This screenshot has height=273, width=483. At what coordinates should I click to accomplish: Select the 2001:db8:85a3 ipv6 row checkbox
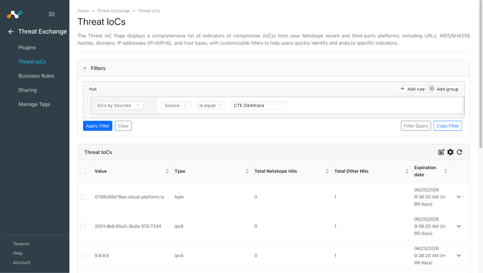click(x=83, y=226)
